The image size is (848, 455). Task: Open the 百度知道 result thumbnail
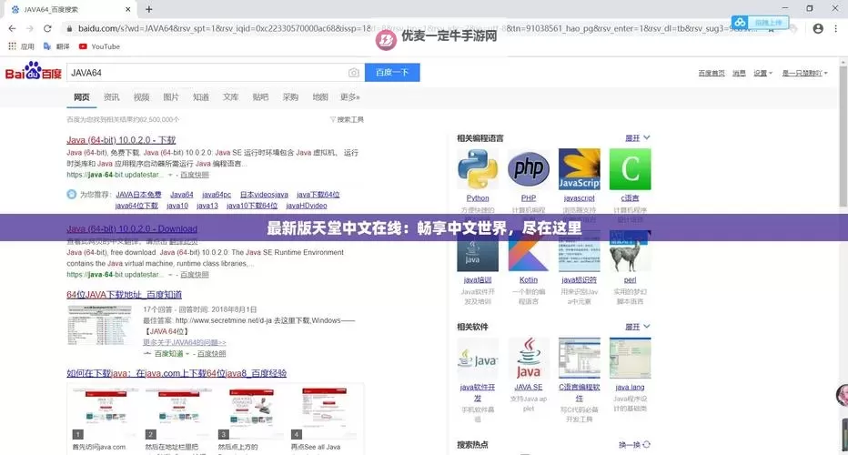point(99,325)
